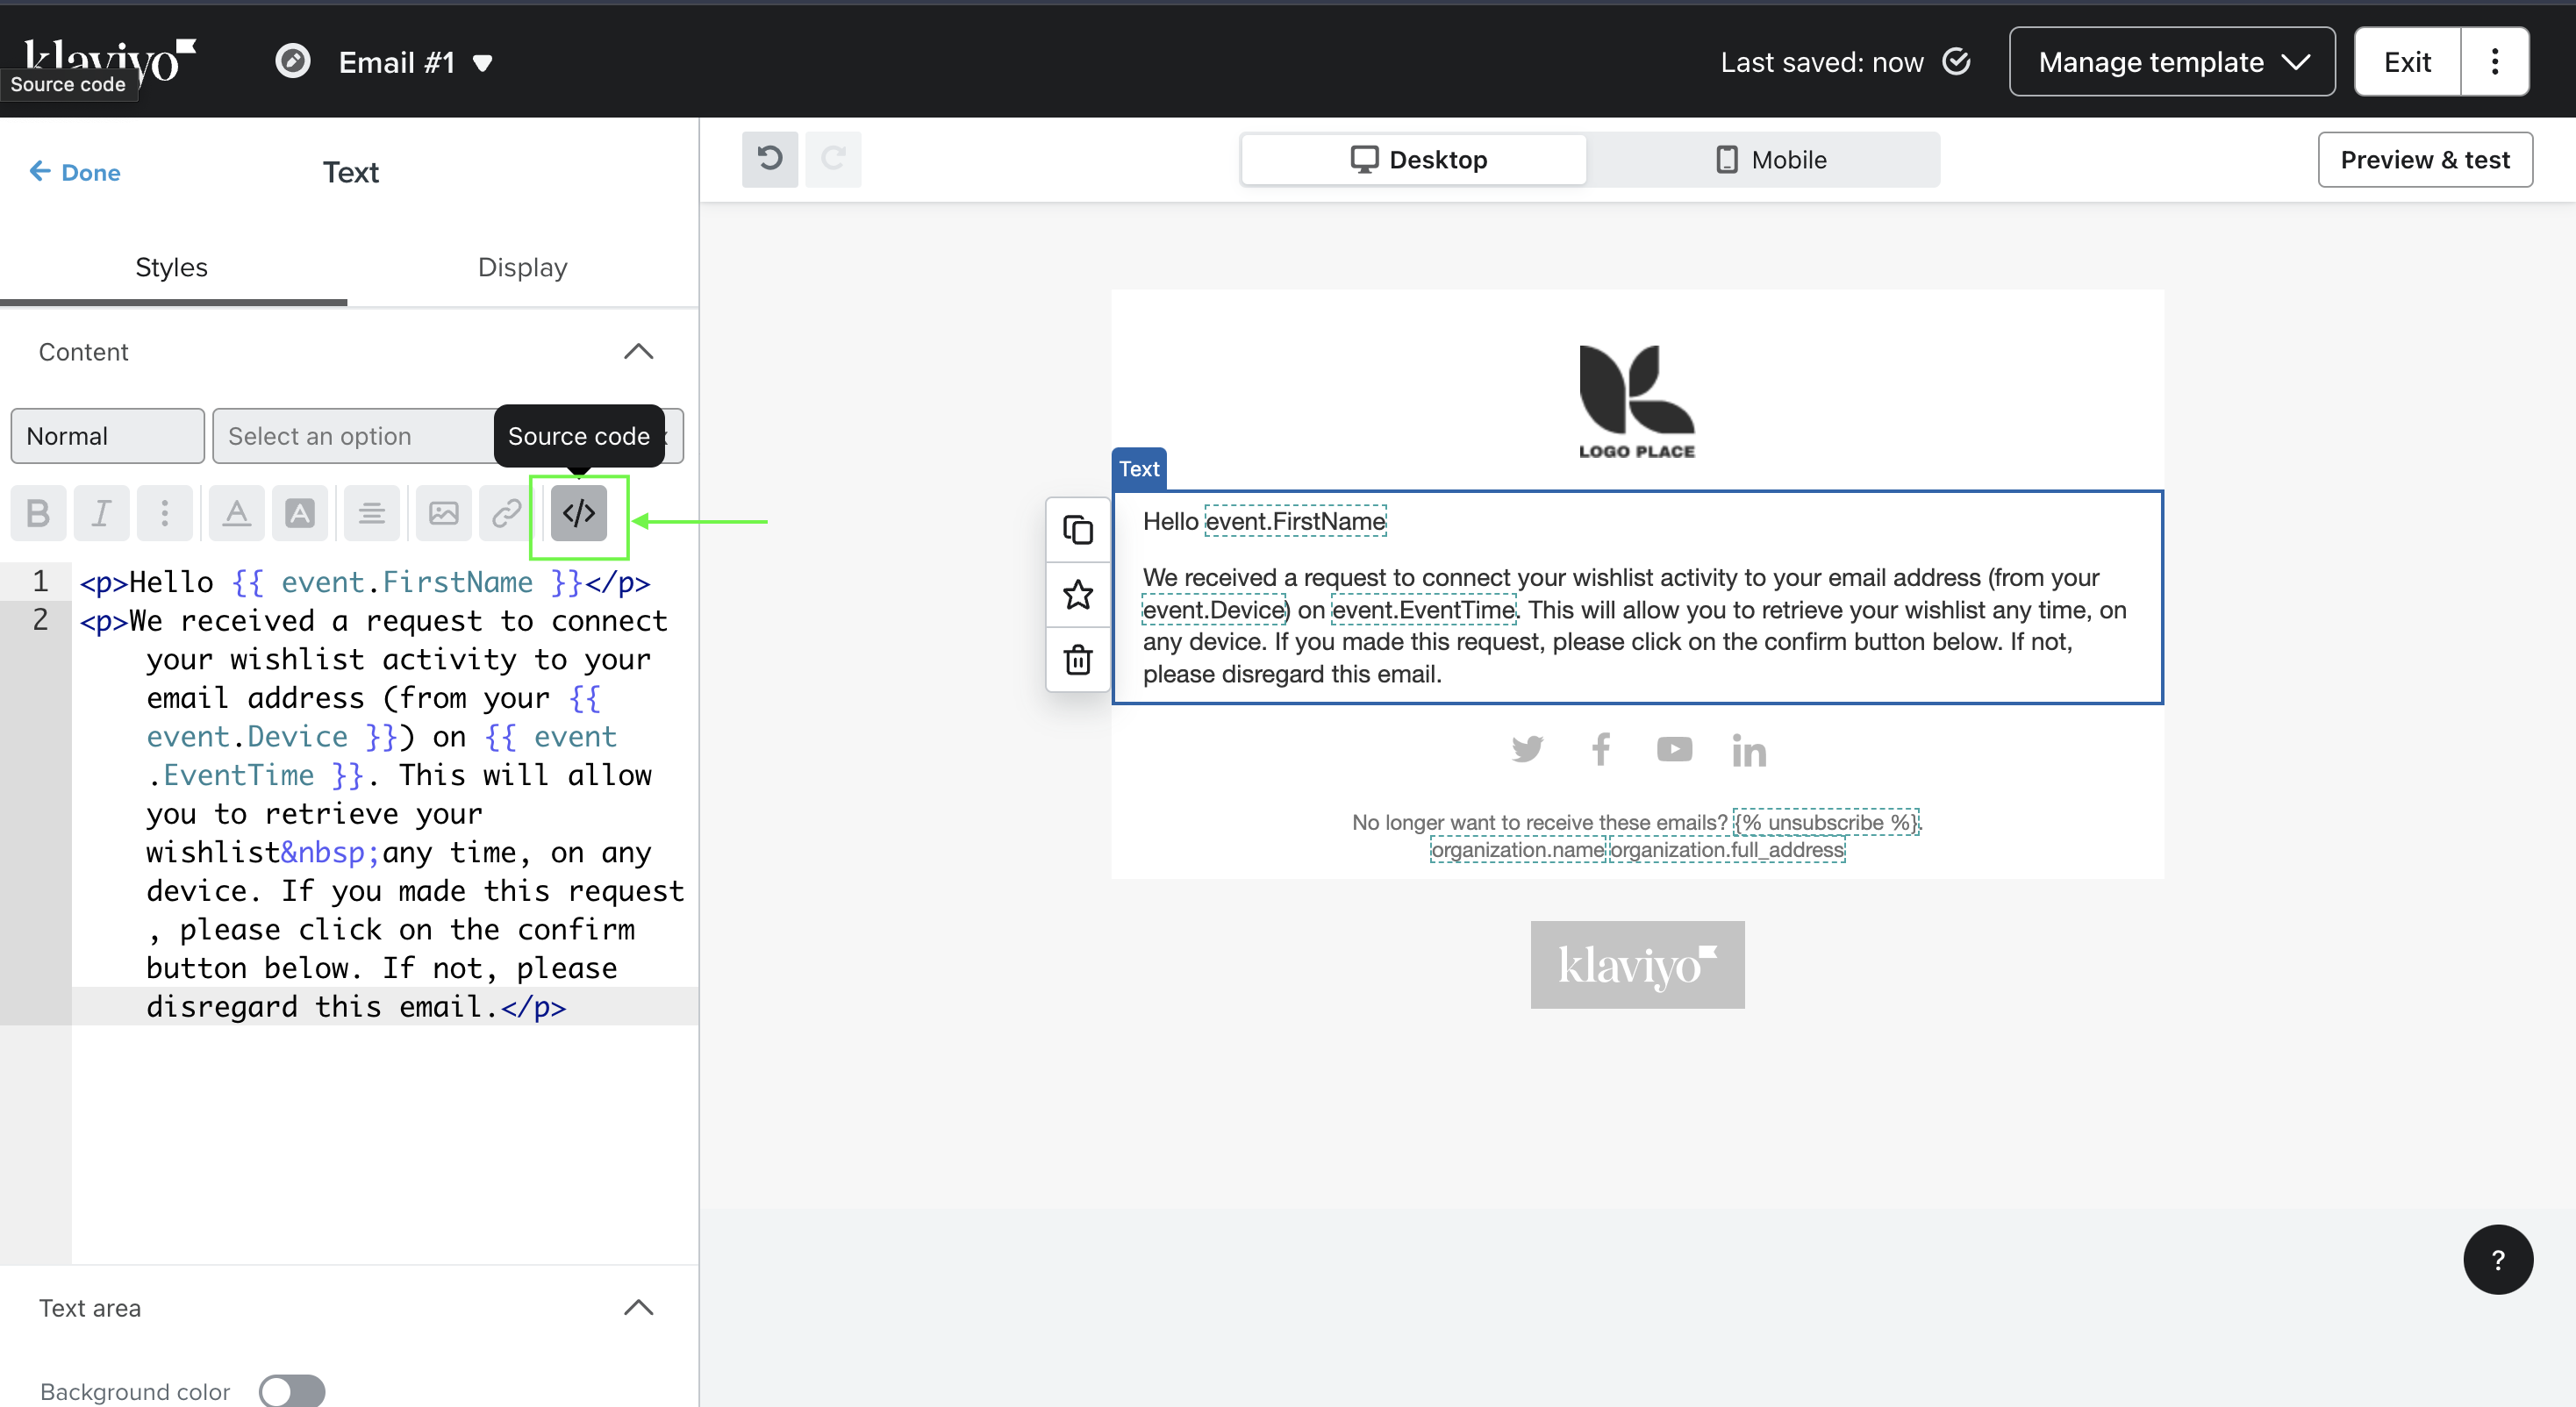2576x1407 pixels.
Task: Open the text alignment options icon
Action: coord(371,513)
